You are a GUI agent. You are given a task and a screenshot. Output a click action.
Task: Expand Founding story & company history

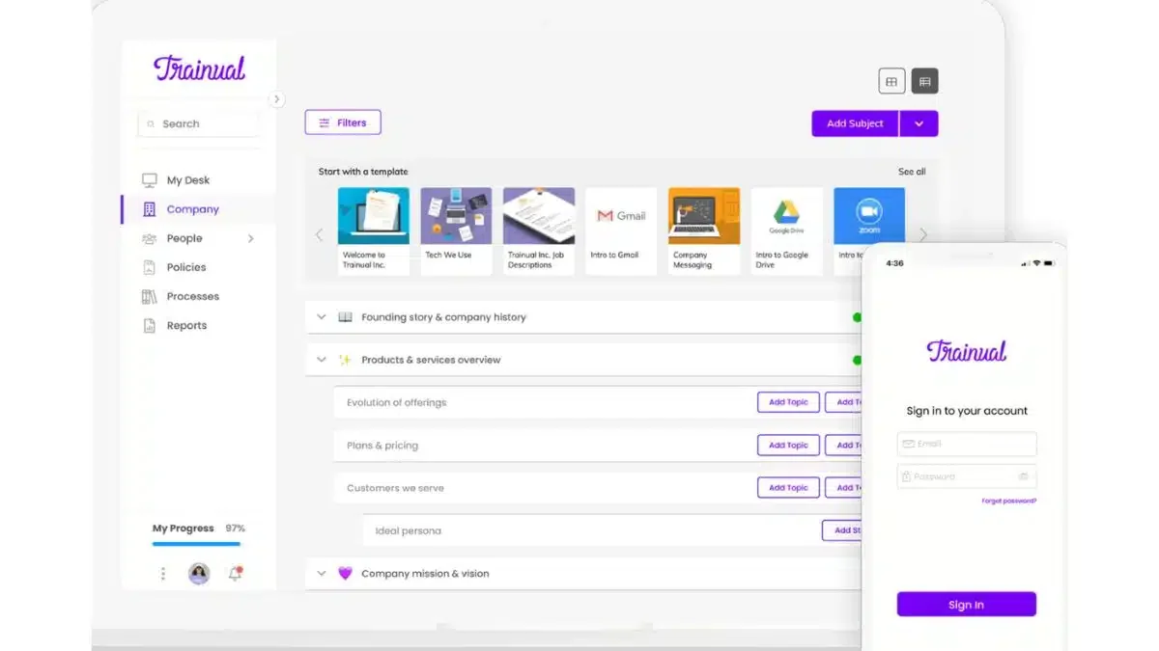(322, 317)
